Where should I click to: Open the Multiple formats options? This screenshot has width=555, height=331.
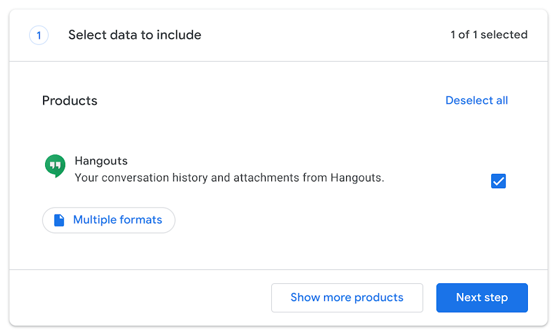[x=109, y=220]
